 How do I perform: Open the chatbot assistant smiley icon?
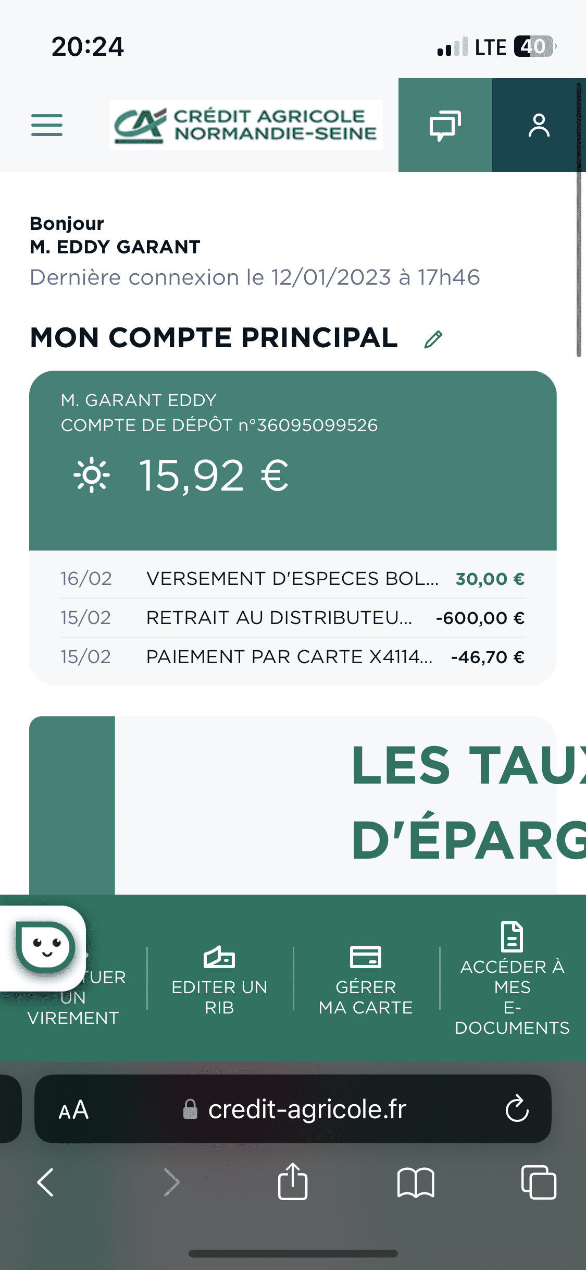point(45,947)
